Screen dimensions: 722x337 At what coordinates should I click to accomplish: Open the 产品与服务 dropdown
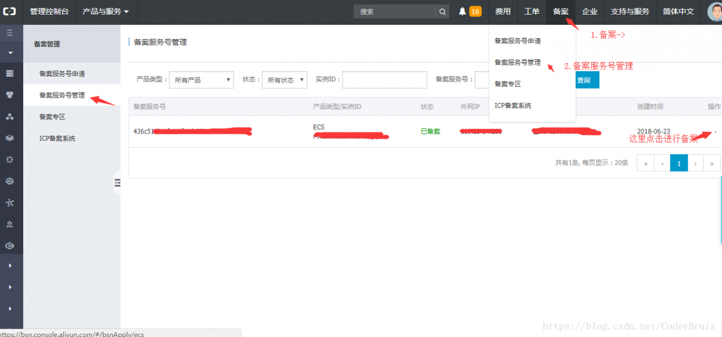point(106,11)
